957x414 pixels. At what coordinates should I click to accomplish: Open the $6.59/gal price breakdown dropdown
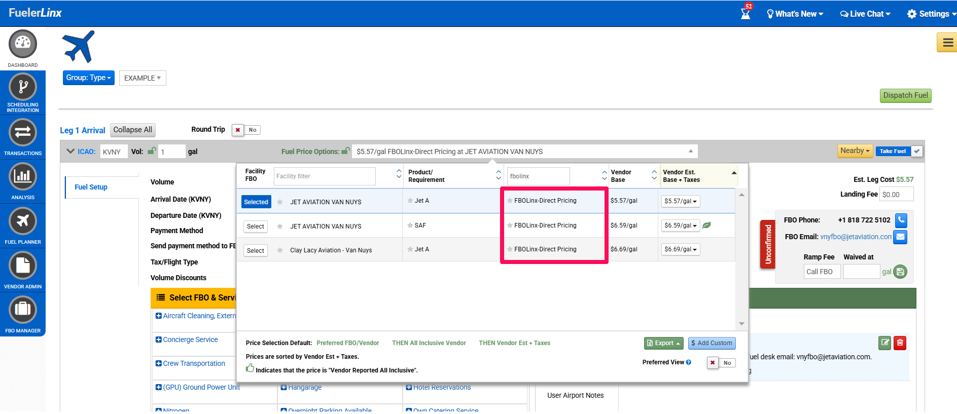click(681, 225)
